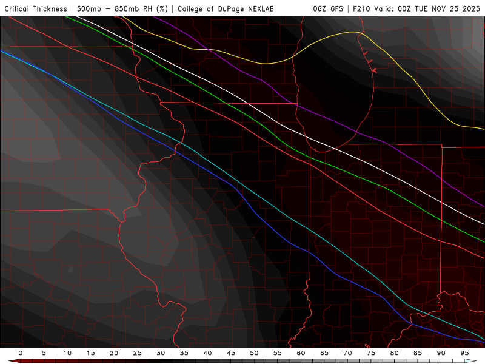Click the "00Z TUE NOV 25 2025" valid time
This screenshot has width=485, height=364.
(x=439, y=8)
